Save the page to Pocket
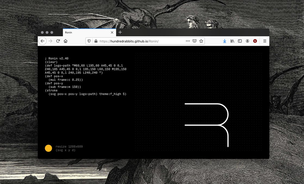Image resolution: width=304 pixels, height=184 pixels. coord(195,41)
